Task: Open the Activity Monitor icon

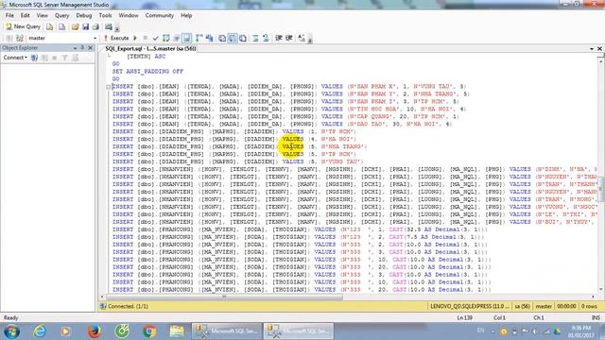Action: pos(109,26)
